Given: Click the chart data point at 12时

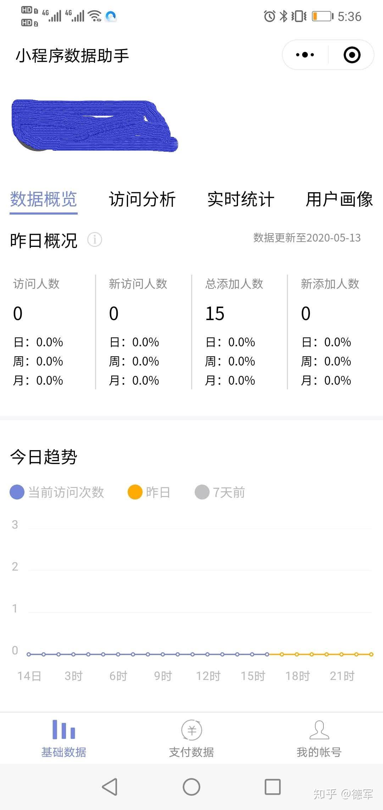Looking at the screenshot, I should tap(207, 654).
